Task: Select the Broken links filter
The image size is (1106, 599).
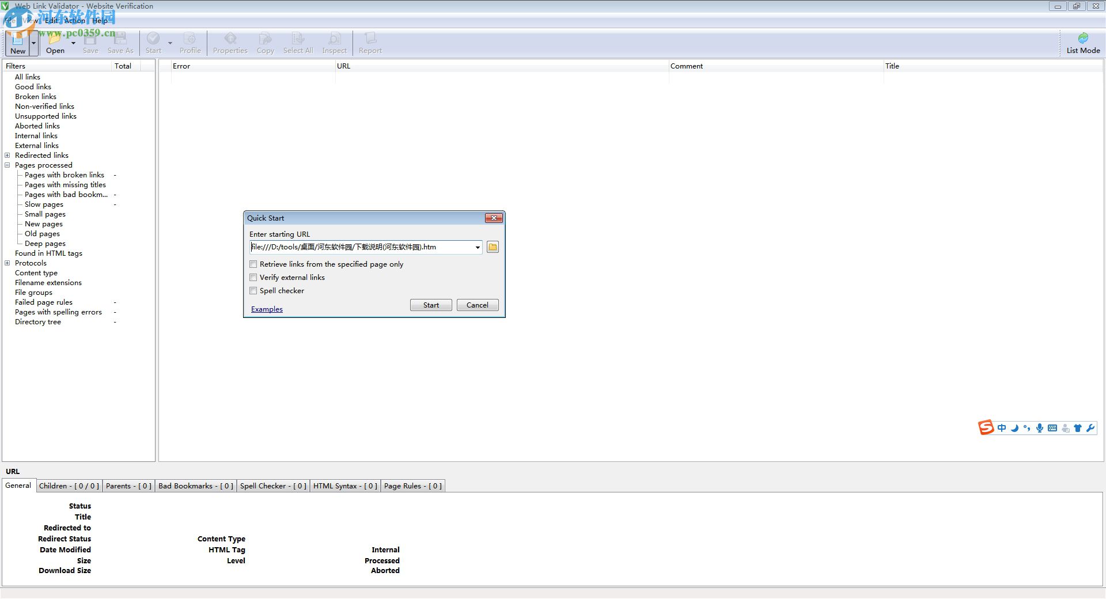Action: 35,96
